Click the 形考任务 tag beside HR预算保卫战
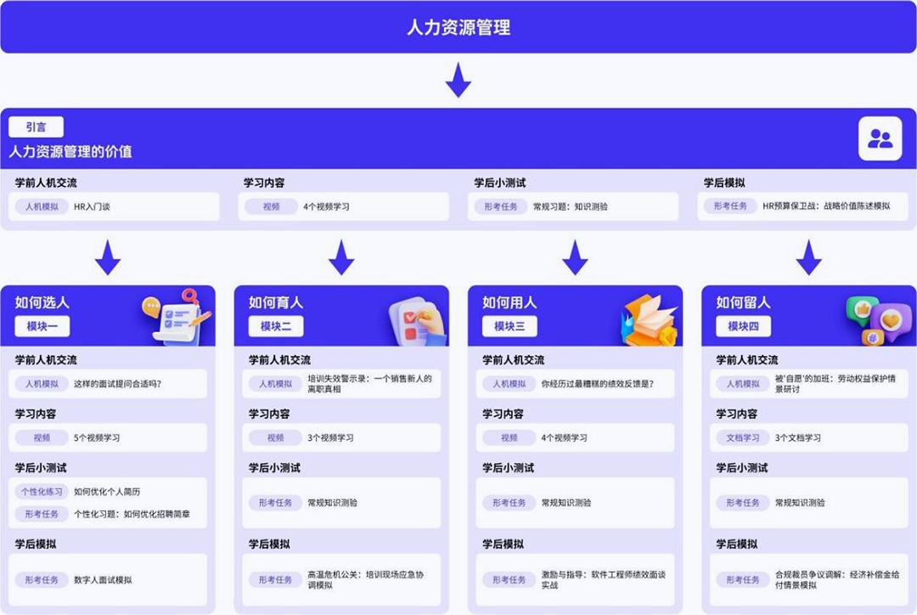The width and height of the screenshot is (917, 615). point(730,206)
